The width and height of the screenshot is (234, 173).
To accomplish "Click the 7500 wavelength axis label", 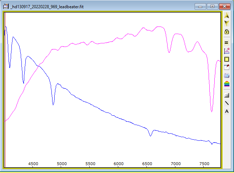I will (204, 164).
